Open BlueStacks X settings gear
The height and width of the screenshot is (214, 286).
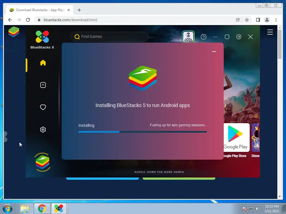43,130
